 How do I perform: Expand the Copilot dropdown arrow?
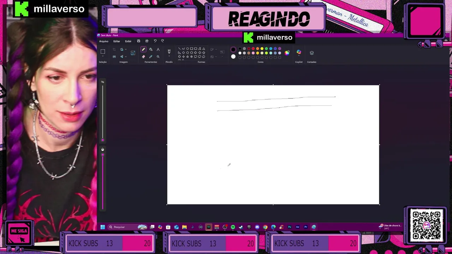pos(299,55)
